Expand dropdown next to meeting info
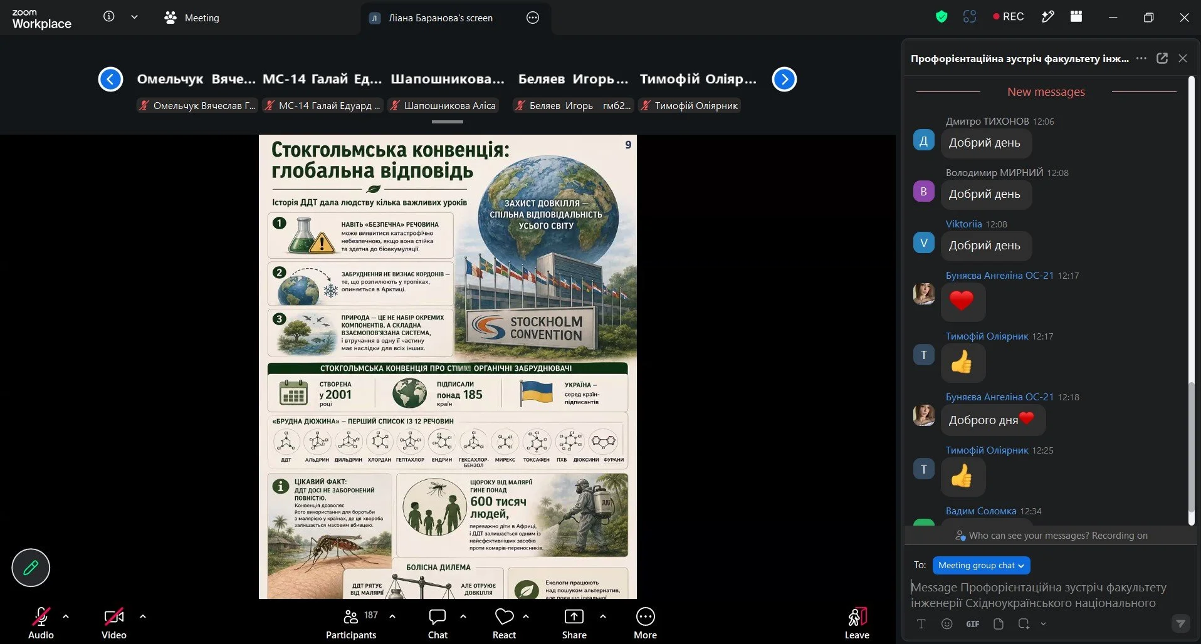1201x644 pixels. (x=134, y=17)
